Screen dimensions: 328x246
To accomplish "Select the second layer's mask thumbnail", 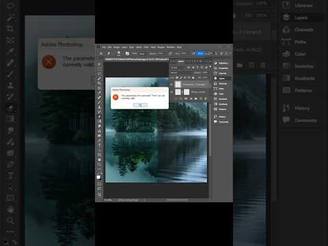I will point(187,92).
